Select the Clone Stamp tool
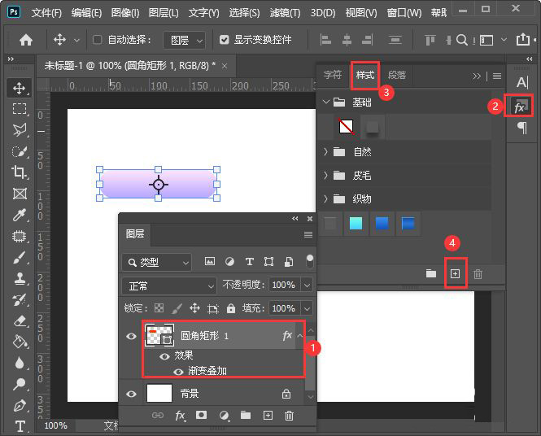Image resolution: width=541 pixels, height=436 pixels. [x=20, y=278]
